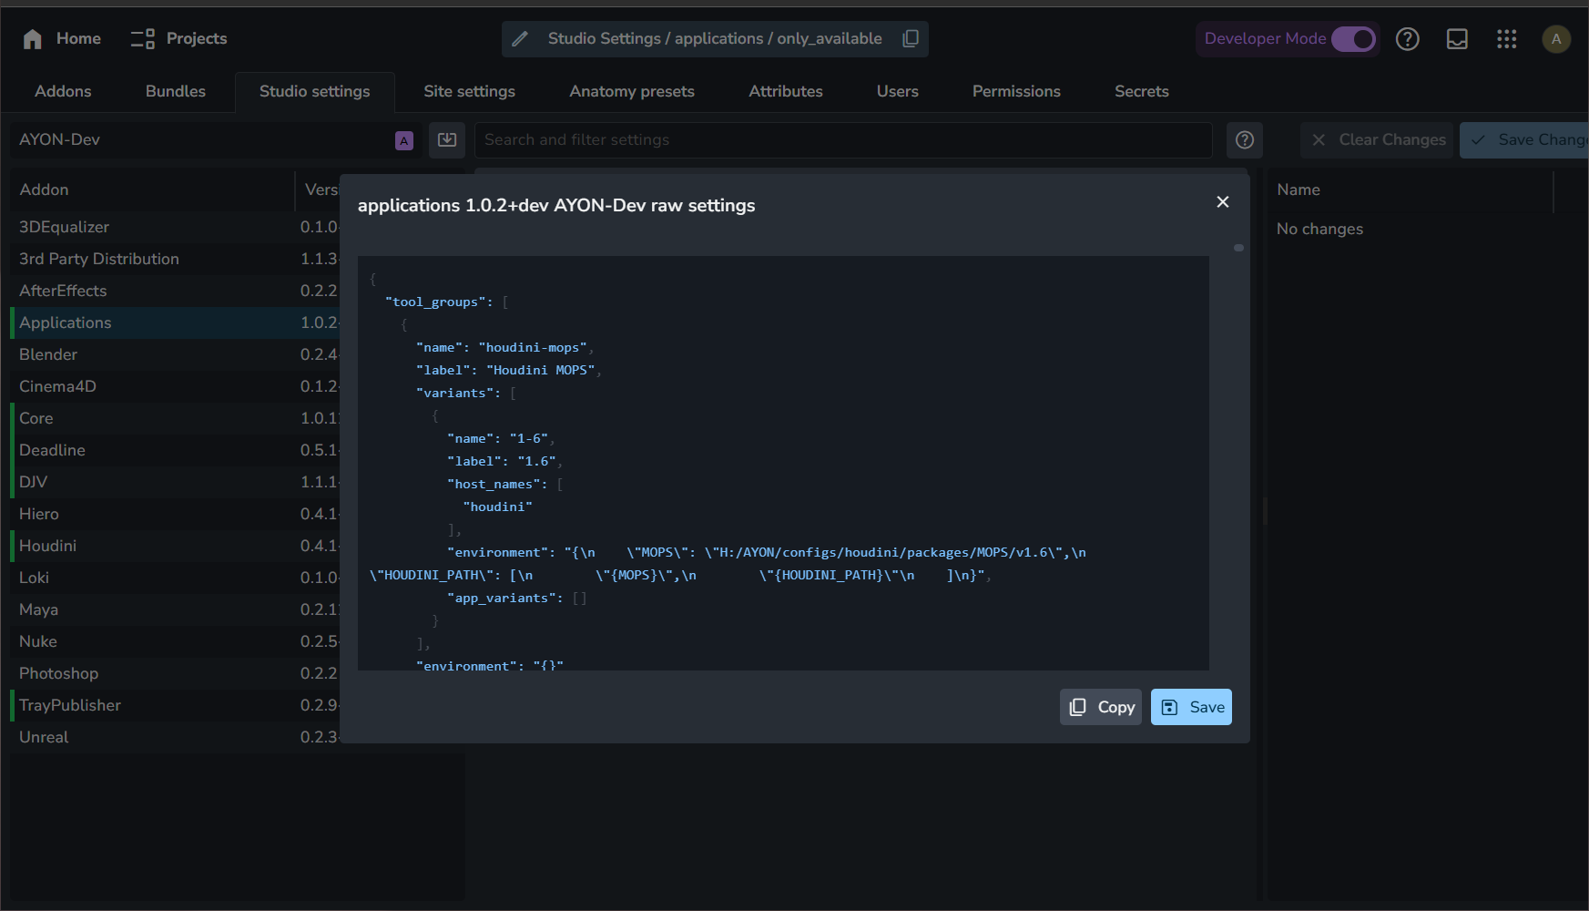
Task: Open the help question mark icon
Action: pyautogui.click(x=1407, y=39)
